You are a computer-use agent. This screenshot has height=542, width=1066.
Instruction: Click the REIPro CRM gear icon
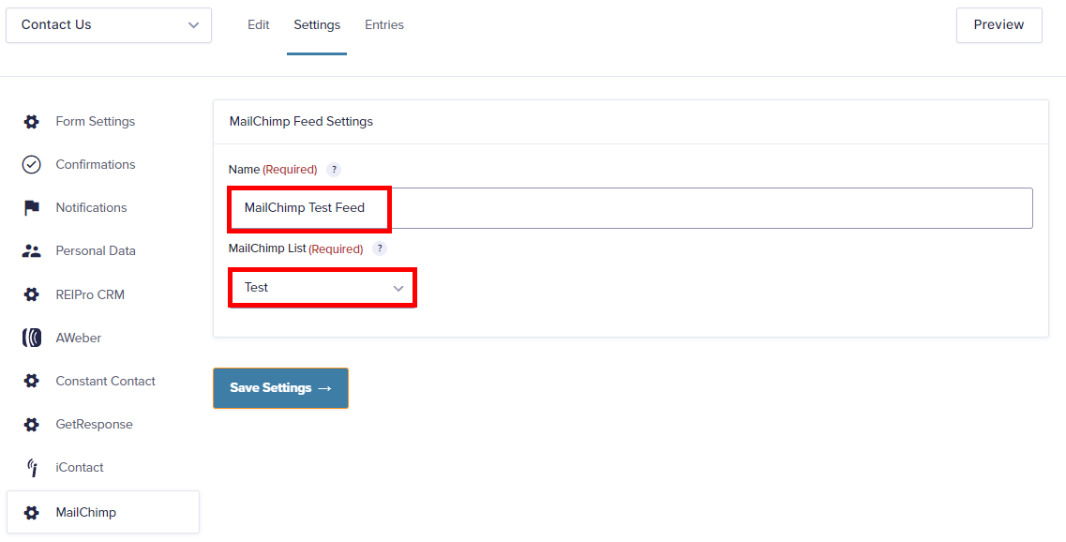point(31,294)
